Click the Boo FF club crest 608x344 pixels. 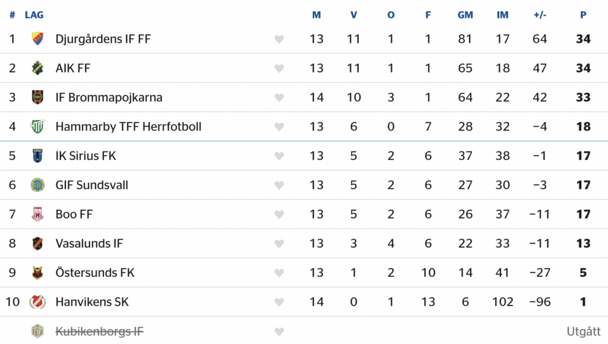coord(37,214)
